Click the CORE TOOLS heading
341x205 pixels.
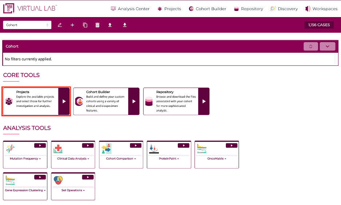pos(21,75)
